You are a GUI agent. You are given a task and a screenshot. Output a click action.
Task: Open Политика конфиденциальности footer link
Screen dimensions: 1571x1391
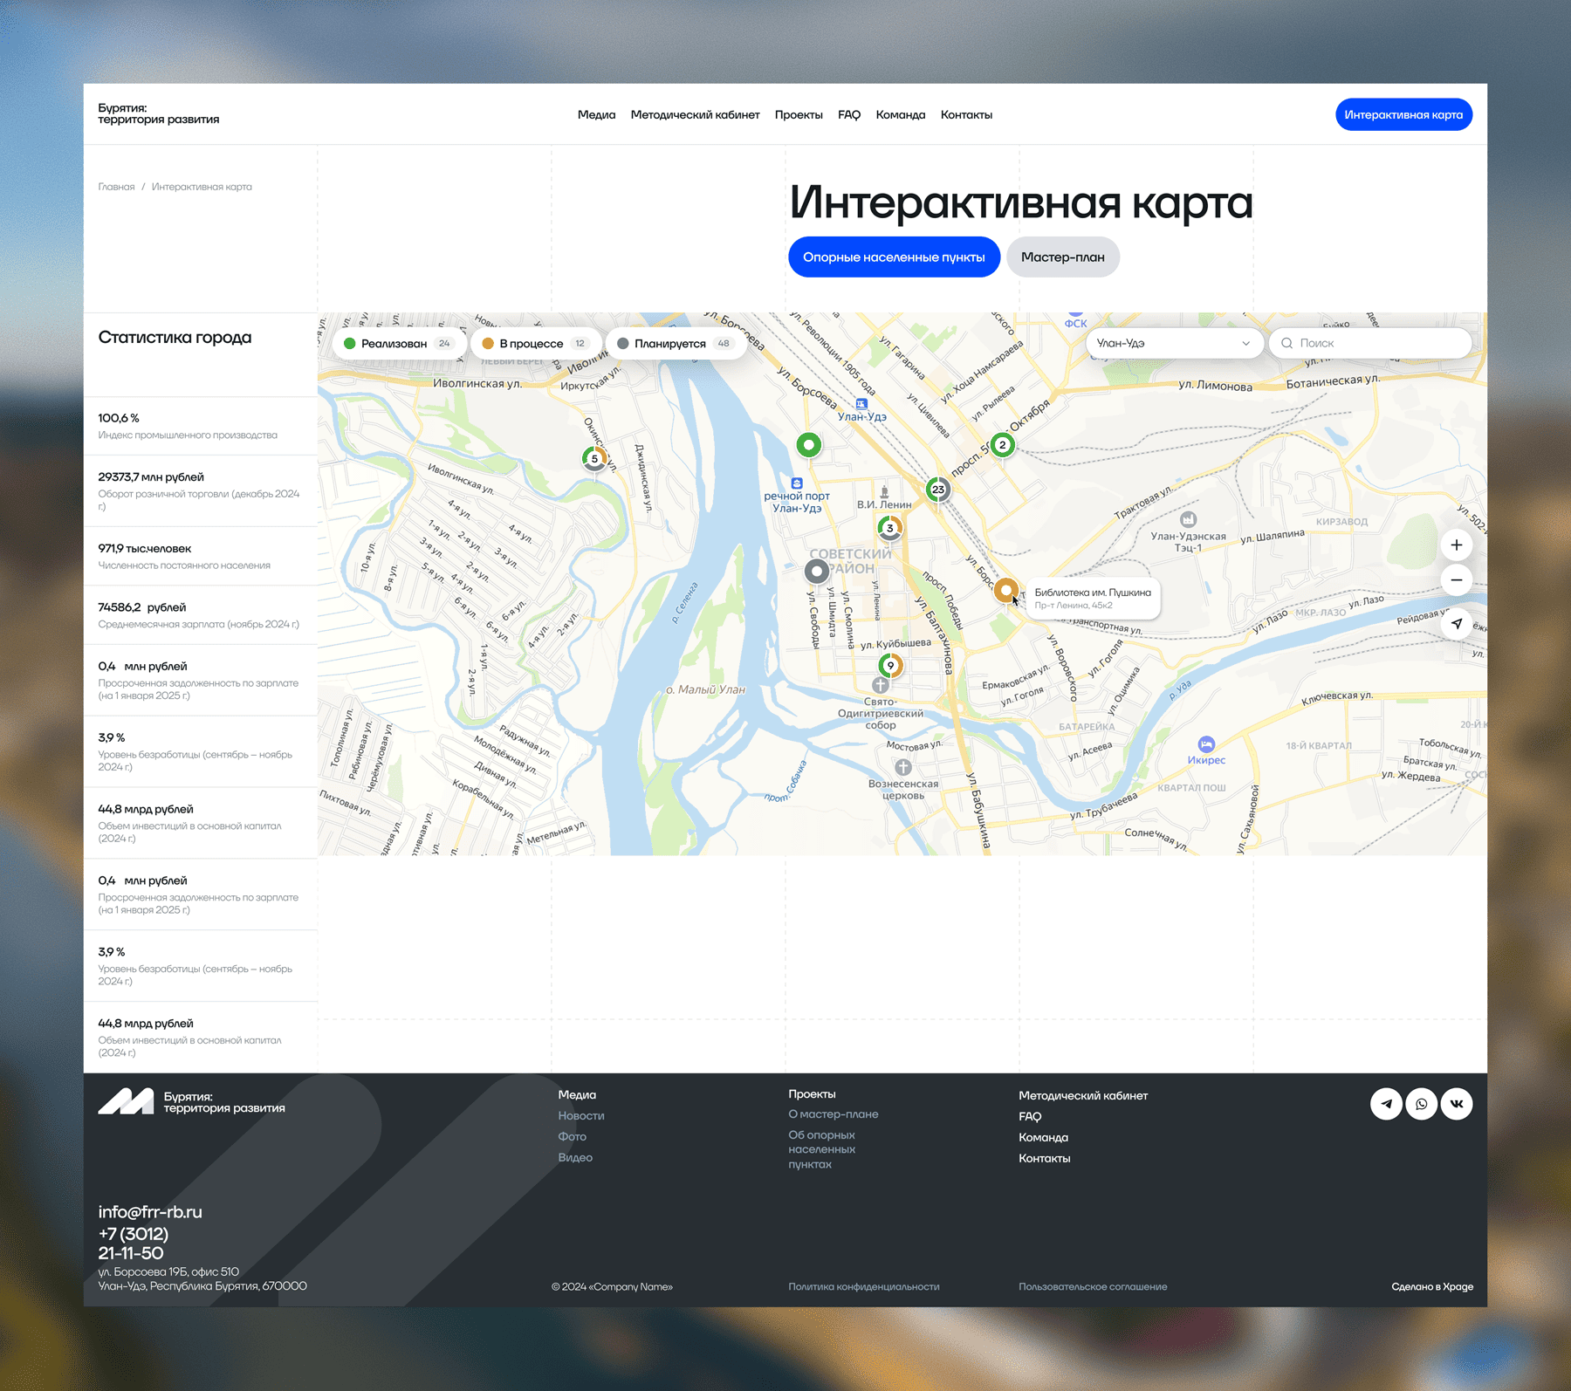[863, 1286]
